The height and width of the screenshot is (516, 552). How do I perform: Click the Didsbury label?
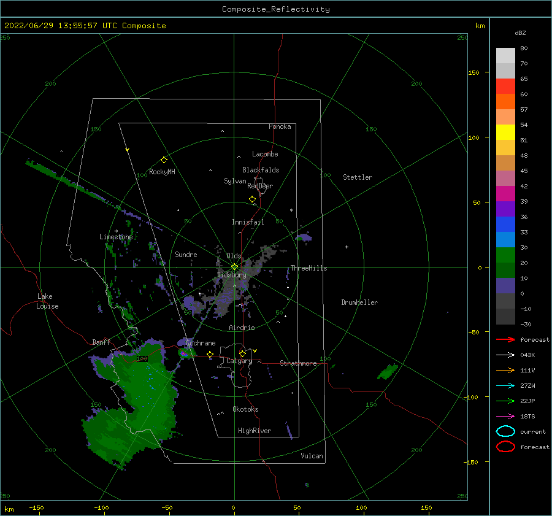coord(231,275)
